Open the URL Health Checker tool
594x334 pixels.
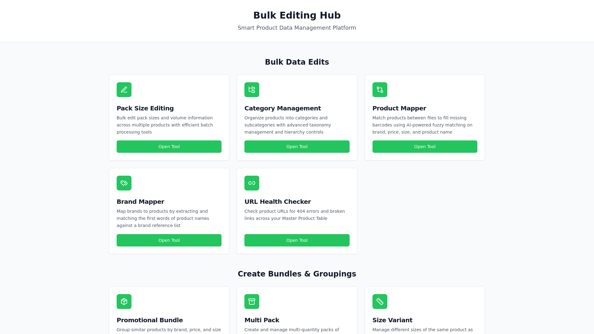coord(297,240)
